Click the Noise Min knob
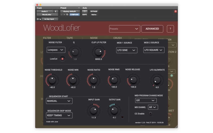 (73, 80)
